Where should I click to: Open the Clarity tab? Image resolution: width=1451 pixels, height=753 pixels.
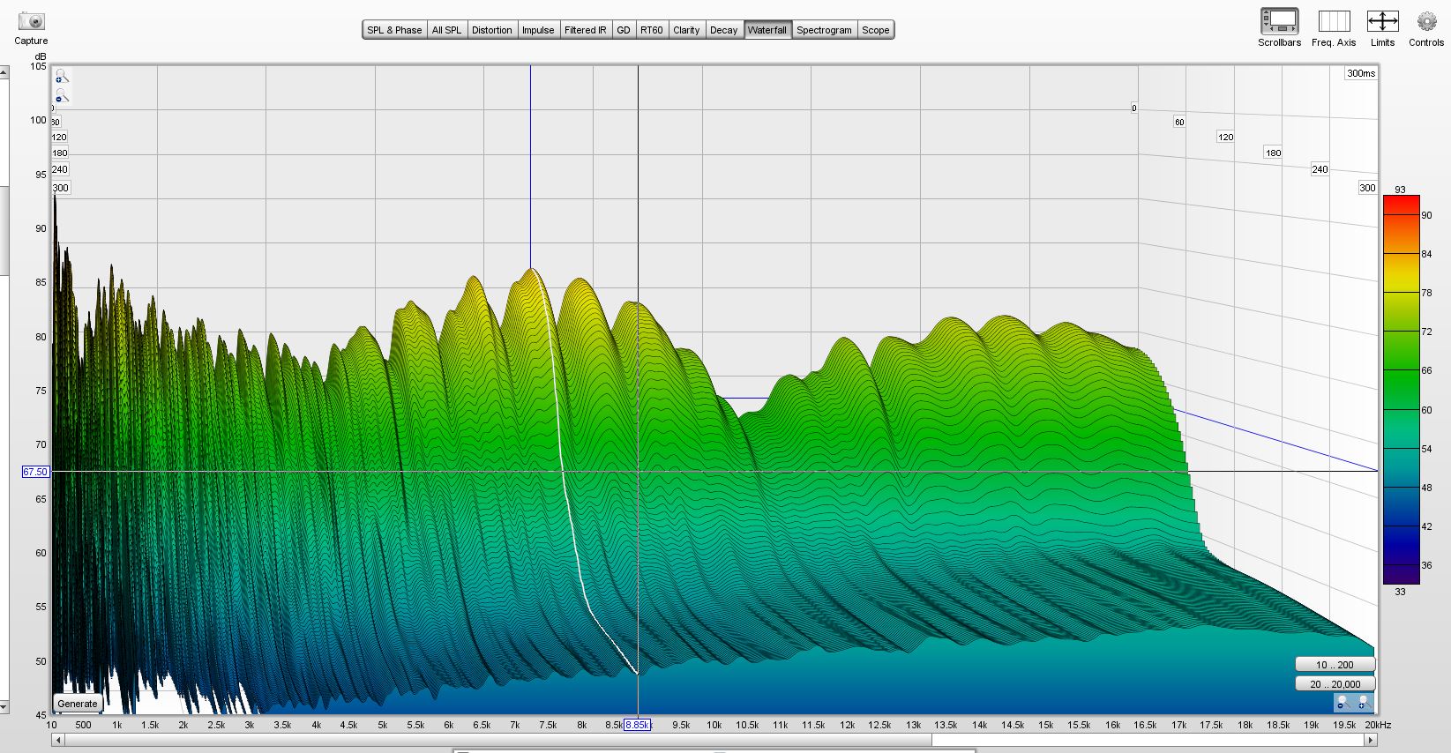686,30
